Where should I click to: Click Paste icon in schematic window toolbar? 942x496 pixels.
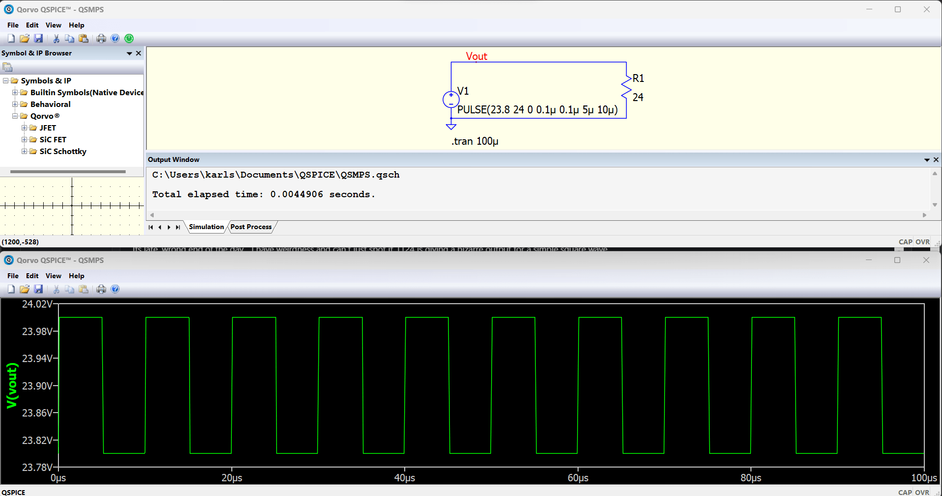point(83,38)
